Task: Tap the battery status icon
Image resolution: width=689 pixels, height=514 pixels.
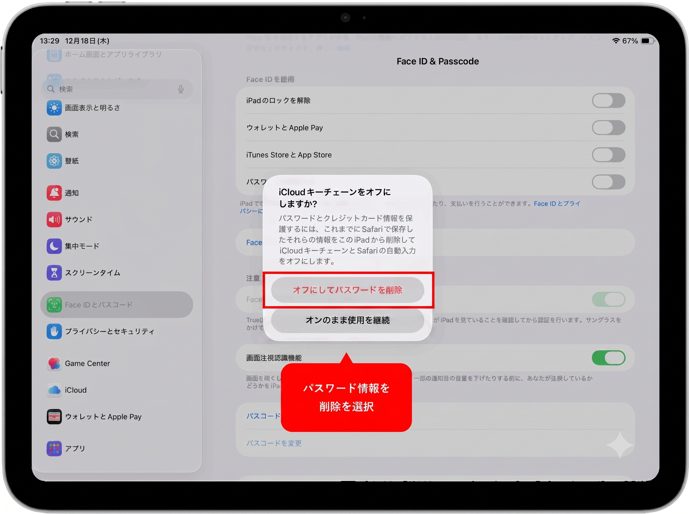Action: [x=648, y=41]
